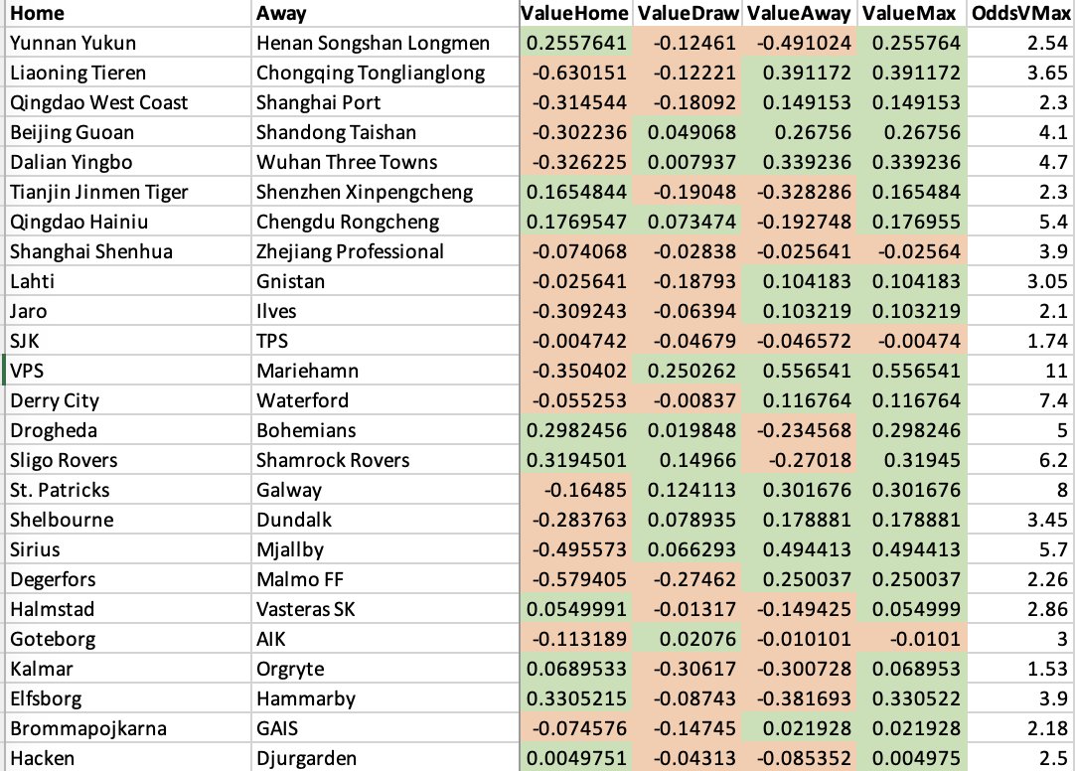1075x771 pixels.
Task: Select the St. Patricks cell
Action: pos(128,490)
